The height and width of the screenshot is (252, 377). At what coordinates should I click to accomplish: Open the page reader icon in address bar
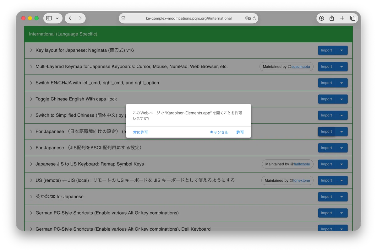[x=123, y=18]
